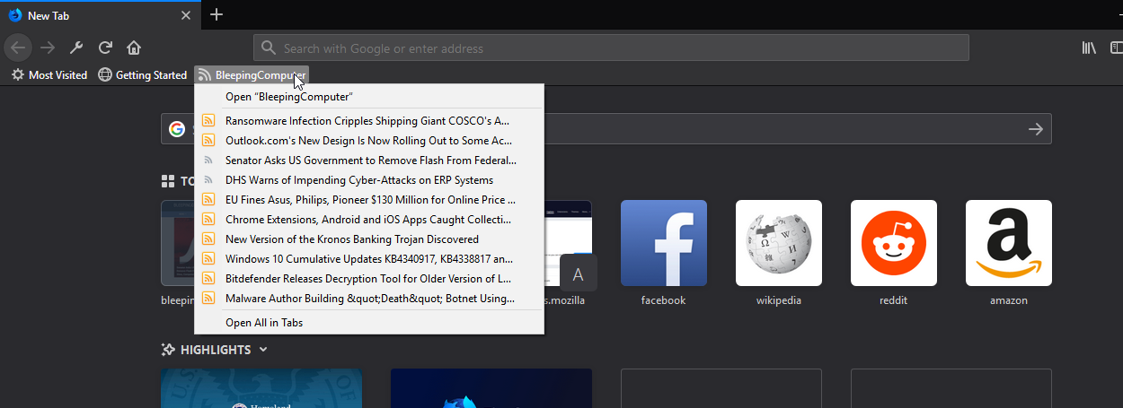Viewport: 1123px width, 408px height.
Task: Go back using the back arrow button
Action: [19, 48]
